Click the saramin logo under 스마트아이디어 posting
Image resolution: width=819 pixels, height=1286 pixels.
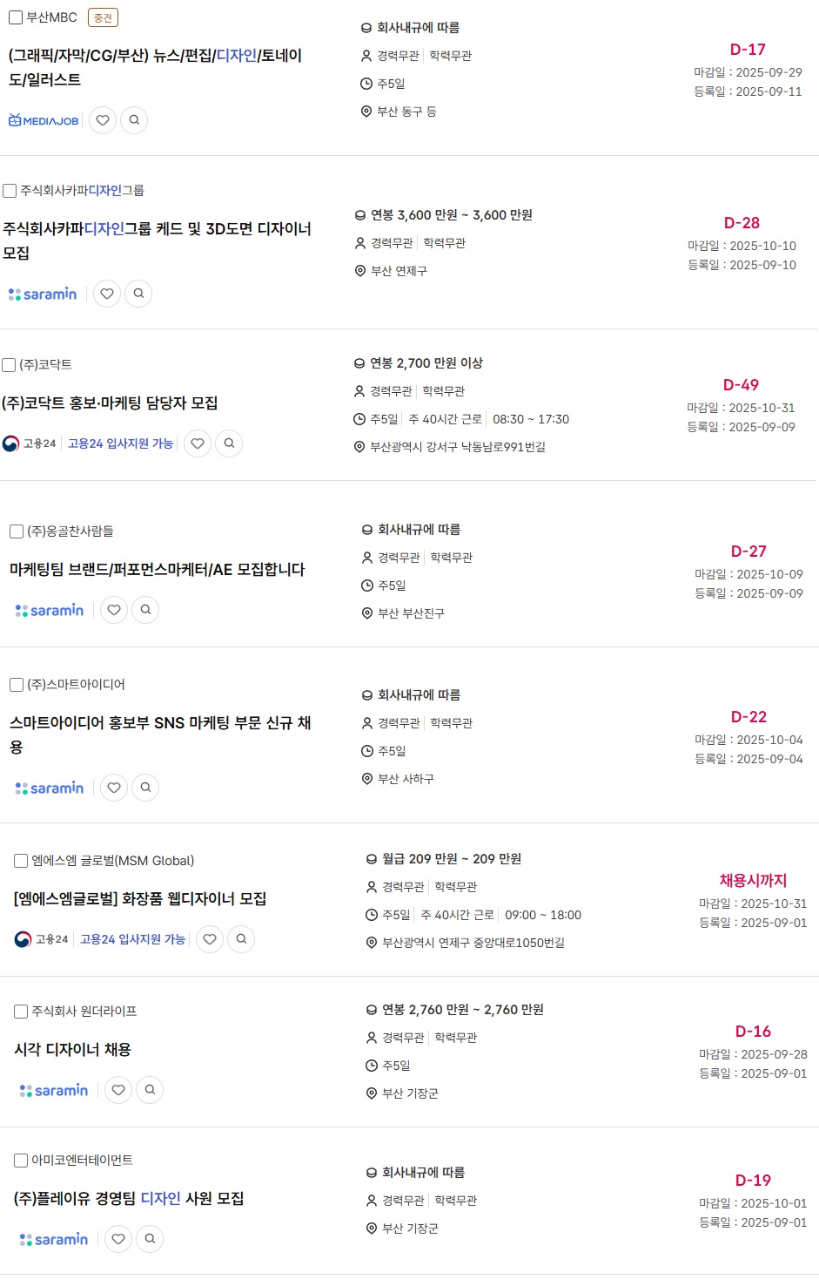coord(50,788)
